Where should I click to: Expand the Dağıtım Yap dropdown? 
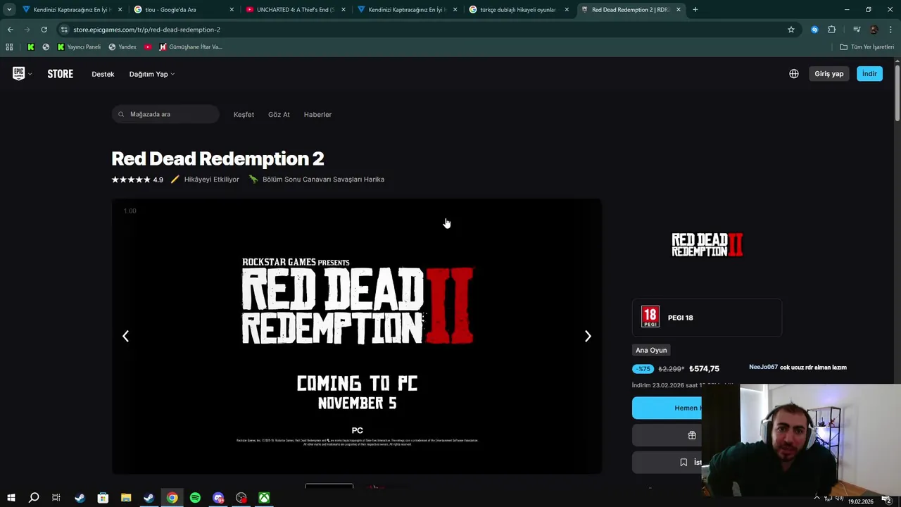[151, 74]
